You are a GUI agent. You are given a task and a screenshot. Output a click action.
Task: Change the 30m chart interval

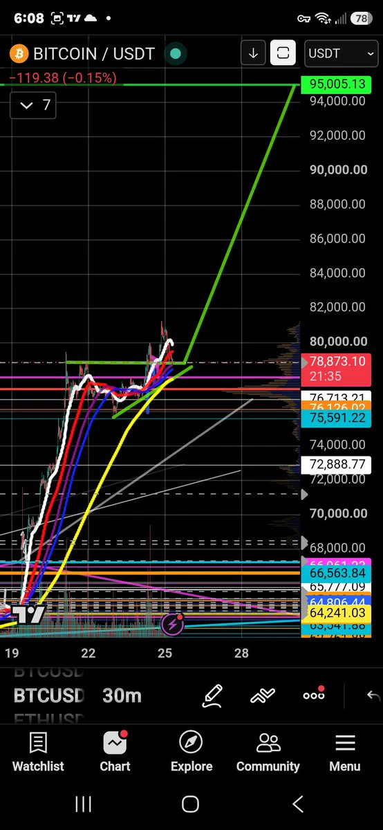(122, 695)
